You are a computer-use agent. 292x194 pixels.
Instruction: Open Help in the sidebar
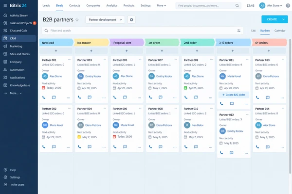click(x=13, y=170)
